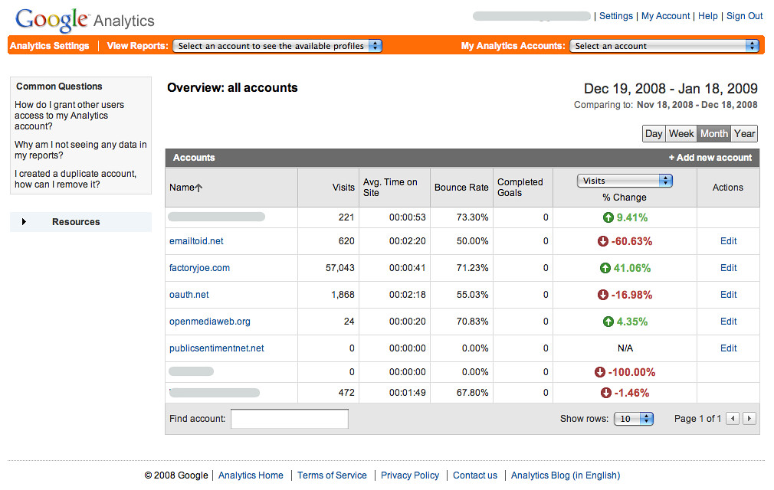
Task: Switch to Month view
Action: coord(713,133)
